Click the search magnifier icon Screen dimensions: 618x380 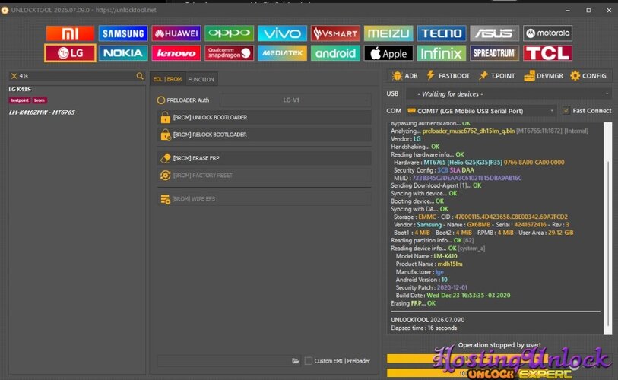tap(140, 76)
